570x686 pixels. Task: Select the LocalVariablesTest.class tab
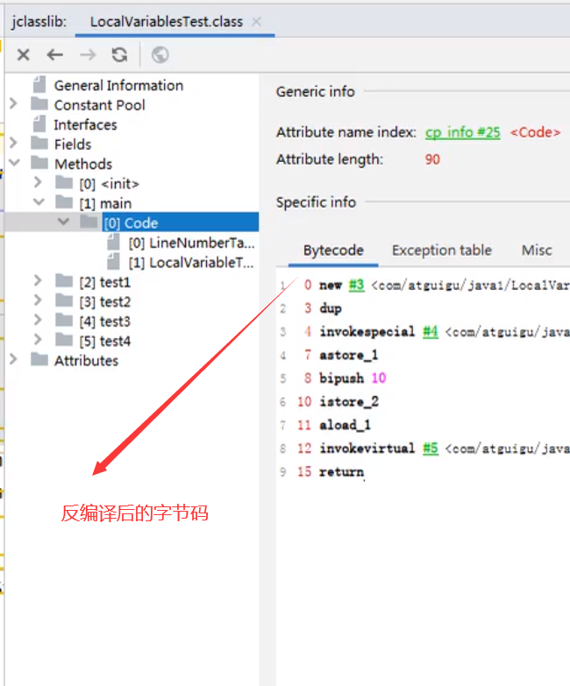(x=167, y=21)
